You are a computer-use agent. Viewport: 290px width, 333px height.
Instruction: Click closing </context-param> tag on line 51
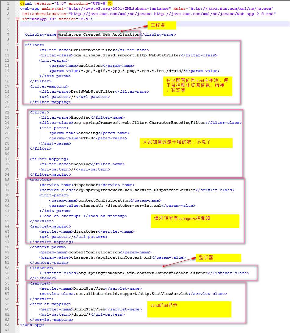point(49,263)
